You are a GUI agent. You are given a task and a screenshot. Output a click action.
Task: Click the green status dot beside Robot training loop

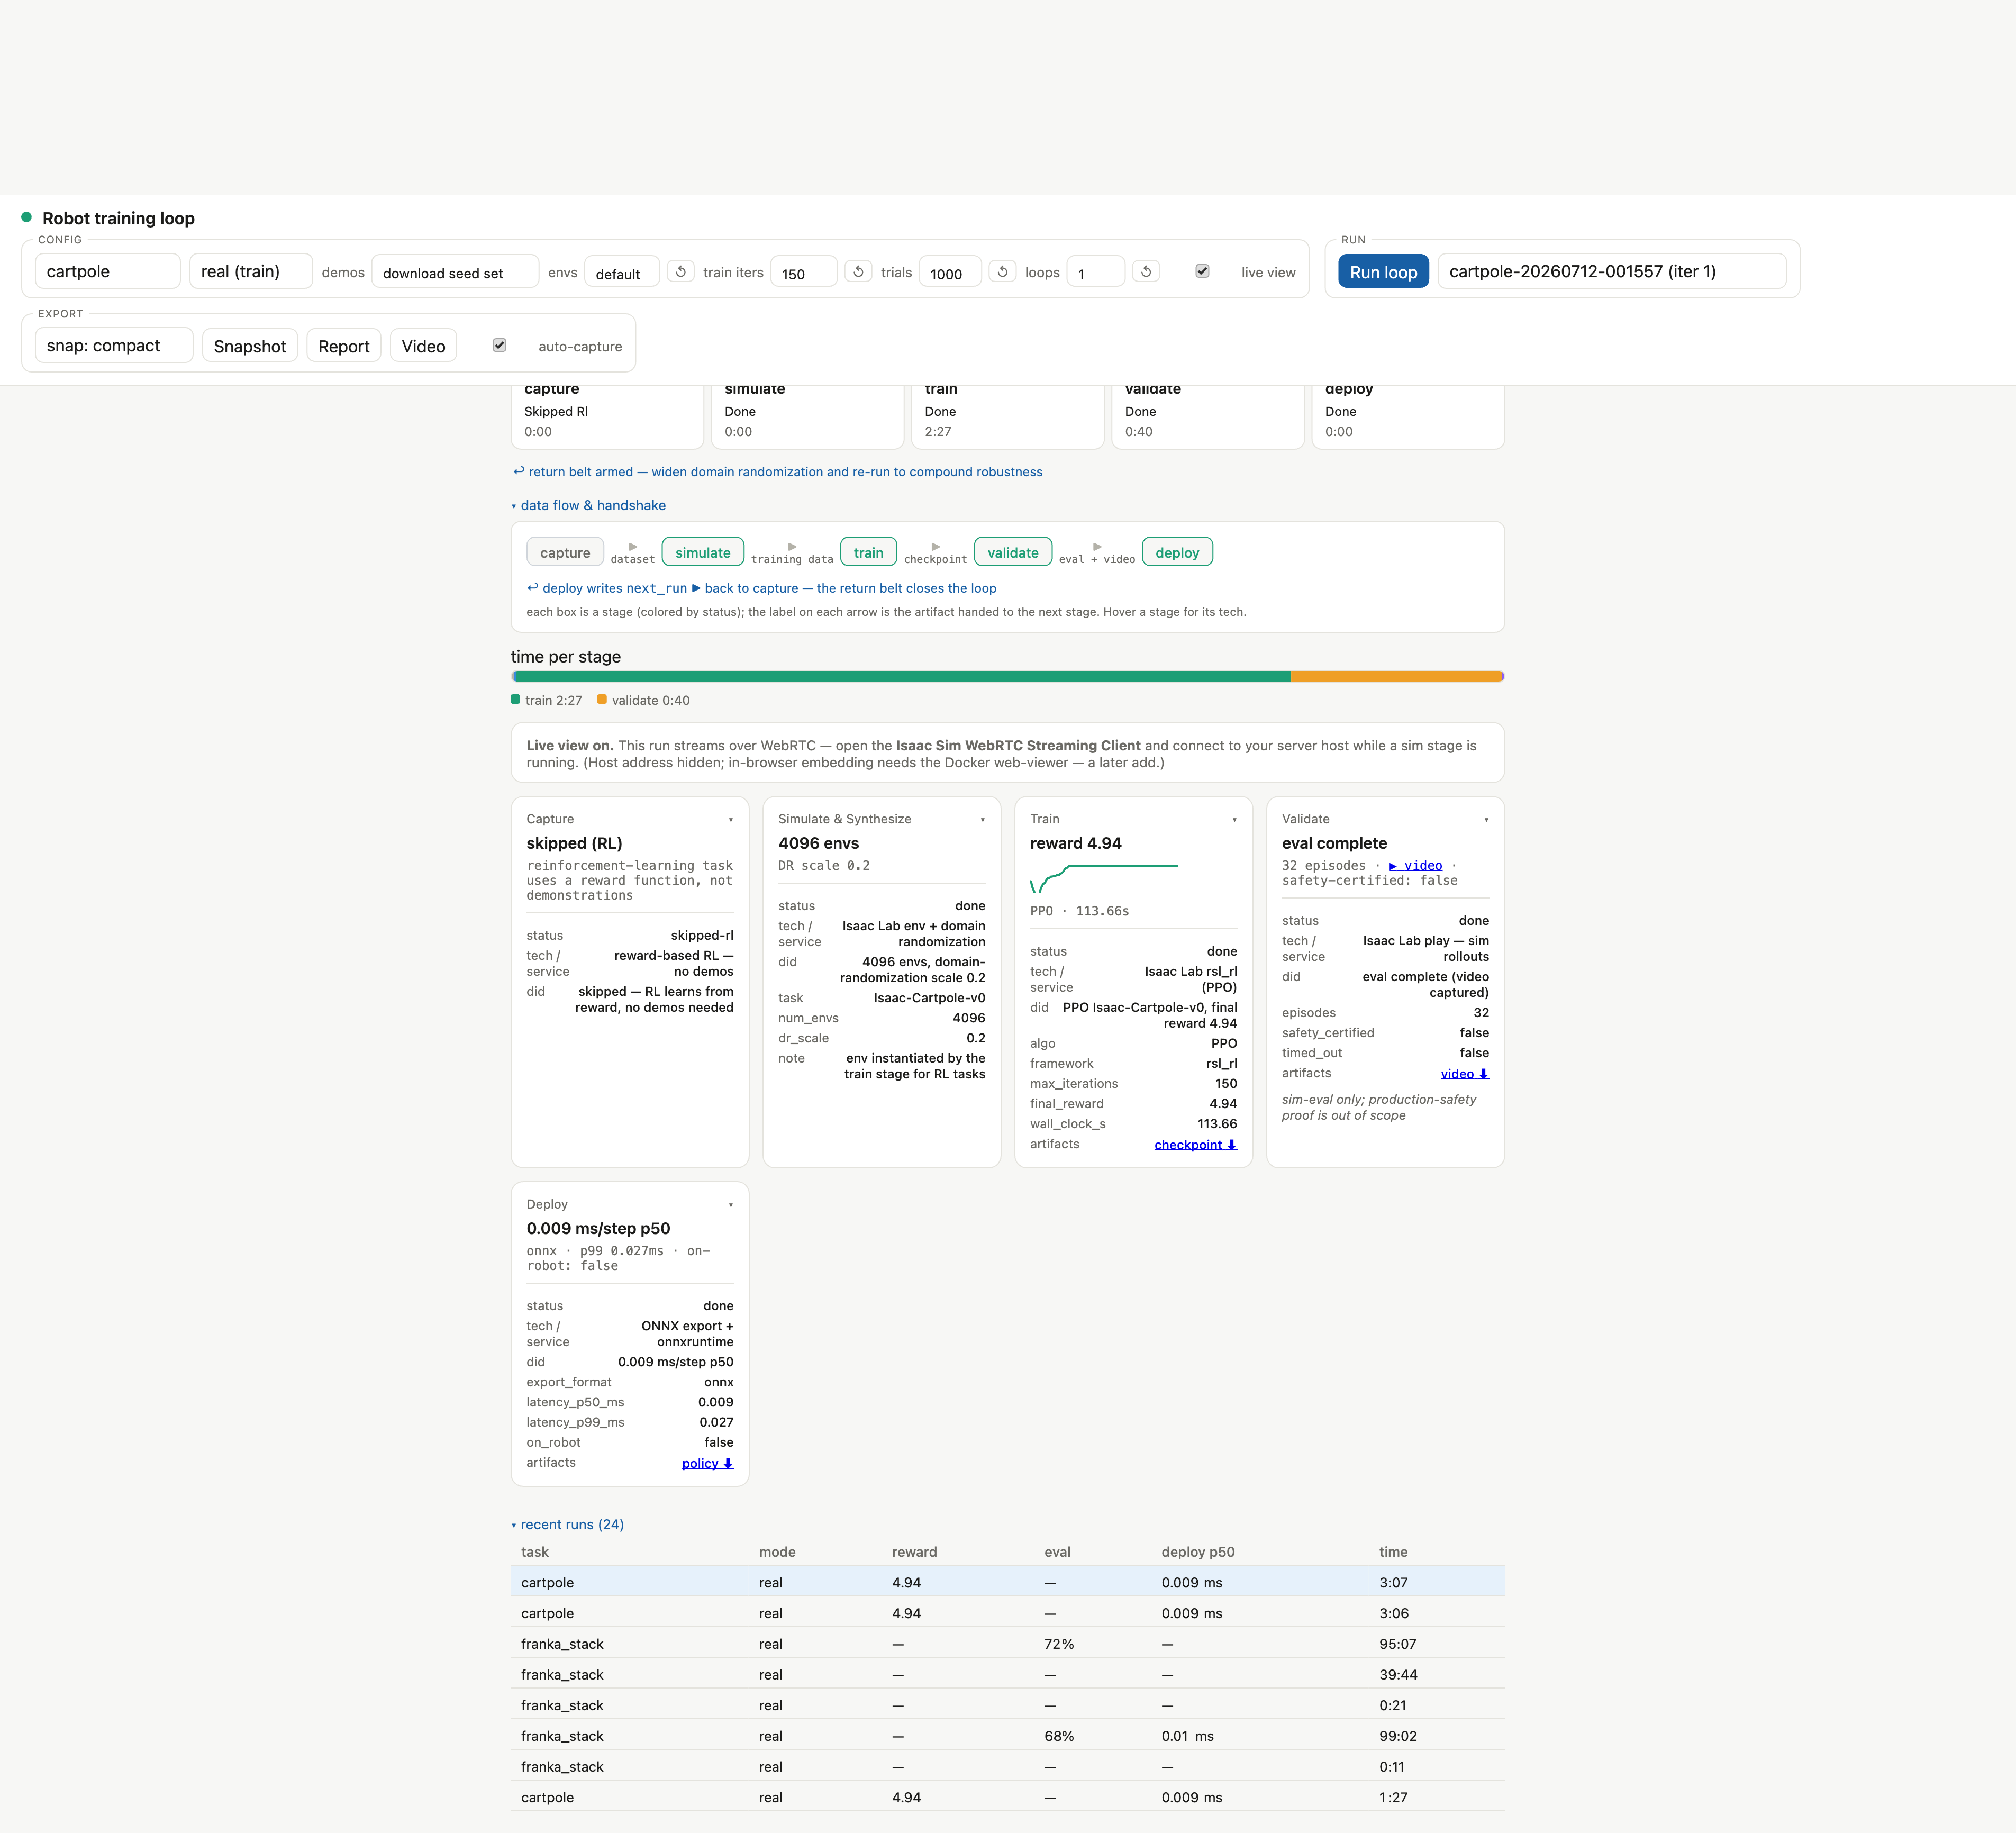click(27, 217)
